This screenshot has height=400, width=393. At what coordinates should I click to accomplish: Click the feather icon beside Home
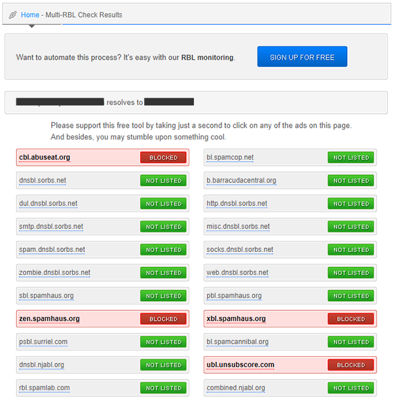coord(12,15)
